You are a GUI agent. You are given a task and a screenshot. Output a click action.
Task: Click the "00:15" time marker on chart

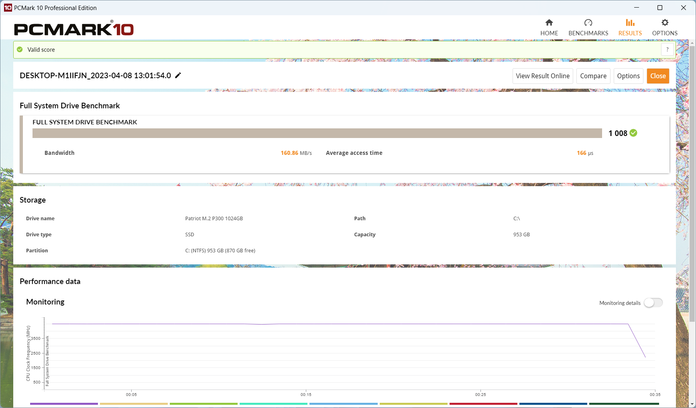click(306, 395)
